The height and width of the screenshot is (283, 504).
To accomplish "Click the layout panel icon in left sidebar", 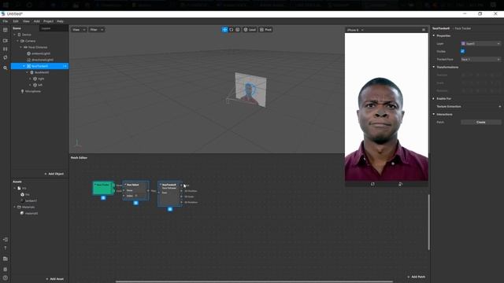I will [6, 30].
